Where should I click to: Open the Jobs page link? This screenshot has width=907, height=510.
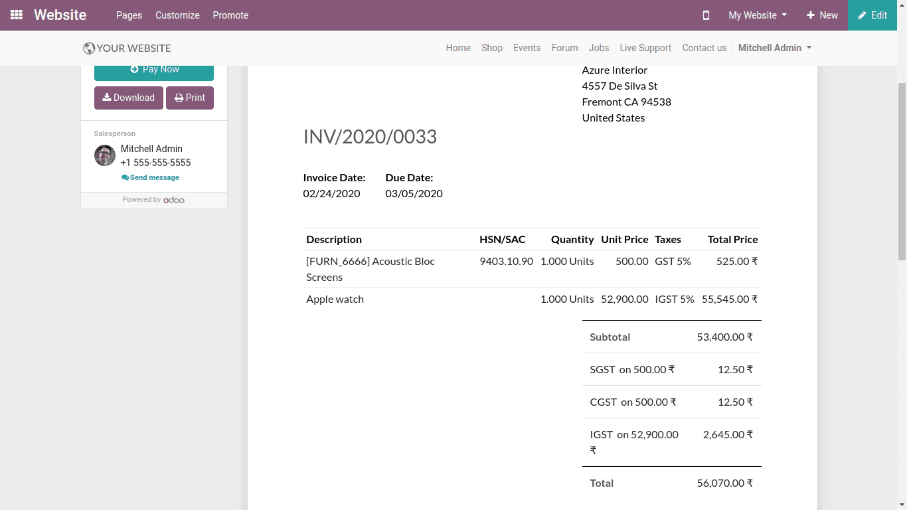pyautogui.click(x=599, y=48)
